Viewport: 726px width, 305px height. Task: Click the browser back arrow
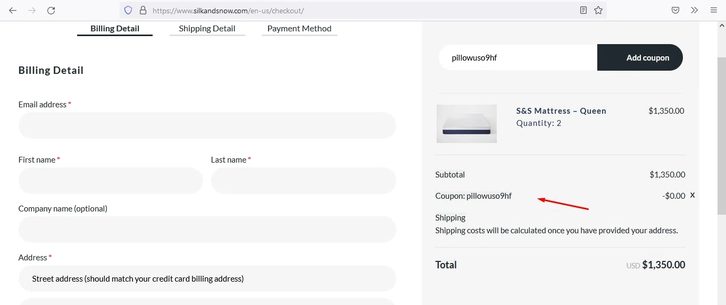[x=13, y=10]
